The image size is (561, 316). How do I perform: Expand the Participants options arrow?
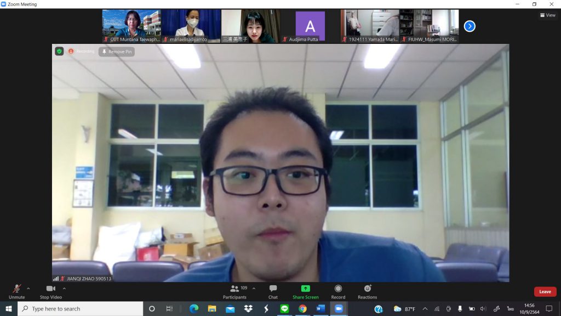click(254, 289)
